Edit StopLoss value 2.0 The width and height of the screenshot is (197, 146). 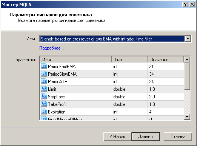click(166, 97)
